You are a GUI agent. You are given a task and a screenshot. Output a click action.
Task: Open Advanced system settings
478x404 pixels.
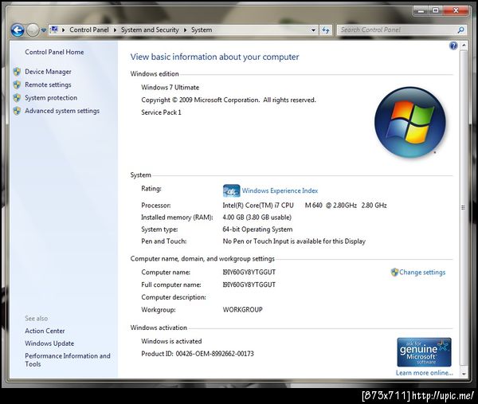pos(62,111)
